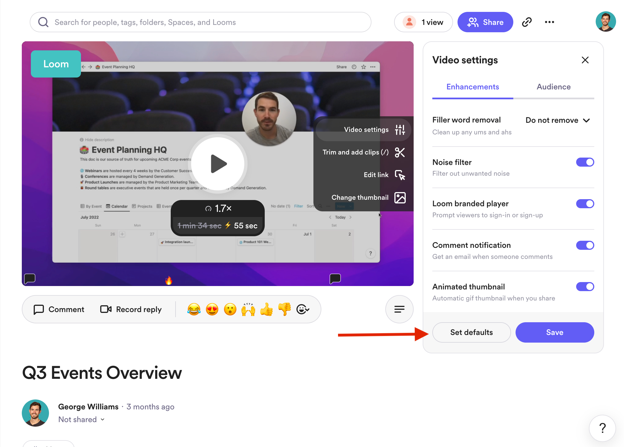The height and width of the screenshot is (447, 624).
Task: Open the profile avatar in the top-right corner
Action: [x=606, y=22]
